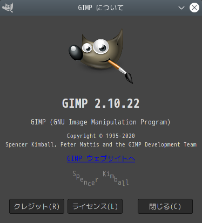Viewport: 202px width, 223px height.
Task: Open the title bar chevron dropdown
Action: coord(181,8)
